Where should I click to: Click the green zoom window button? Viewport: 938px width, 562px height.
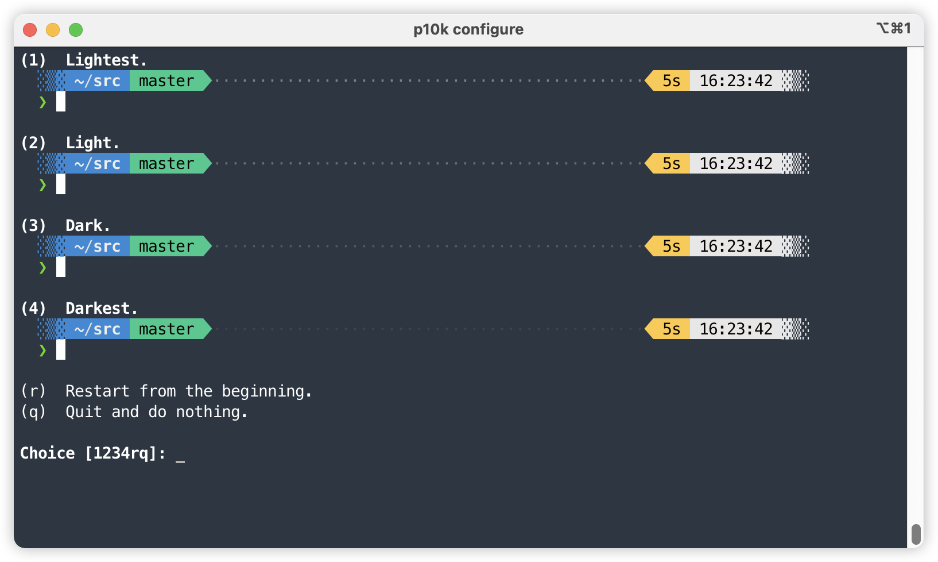click(76, 29)
